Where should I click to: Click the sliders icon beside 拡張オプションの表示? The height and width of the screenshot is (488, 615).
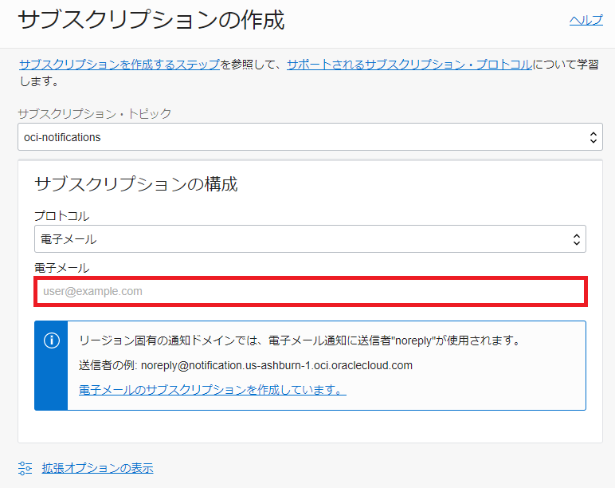click(x=25, y=468)
